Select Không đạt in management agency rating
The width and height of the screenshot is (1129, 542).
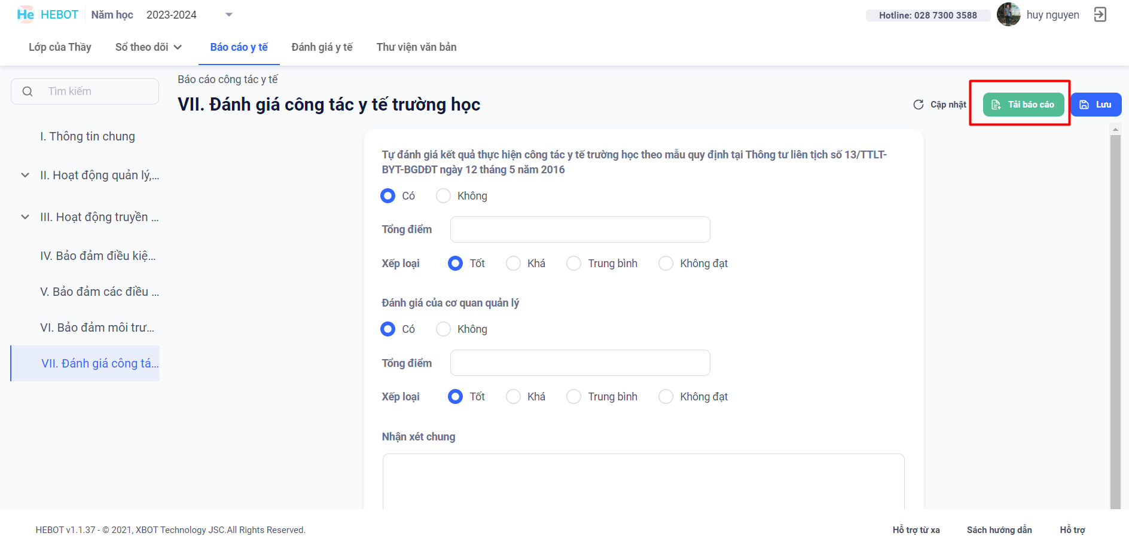(x=666, y=397)
